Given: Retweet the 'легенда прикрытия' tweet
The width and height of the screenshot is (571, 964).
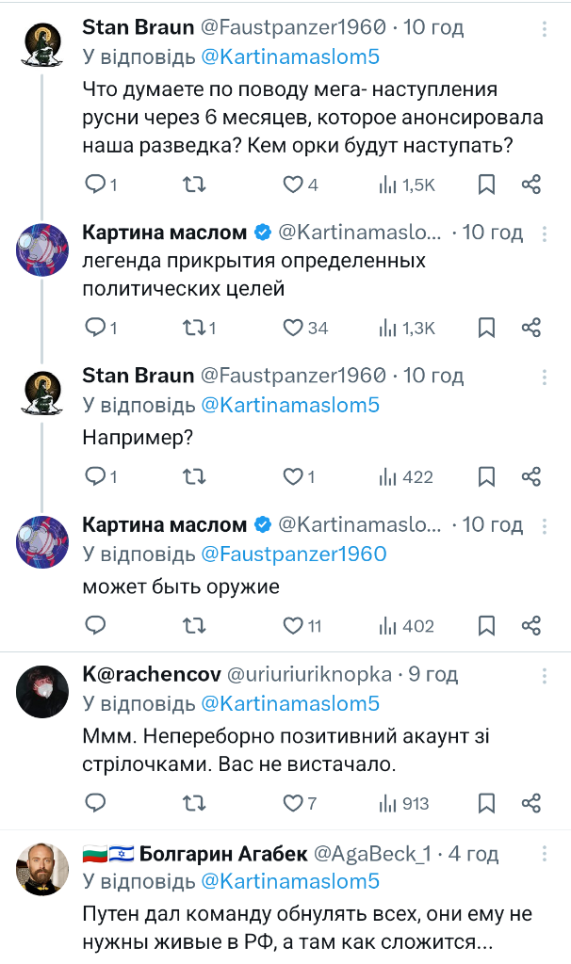Looking at the screenshot, I should tap(193, 328).
